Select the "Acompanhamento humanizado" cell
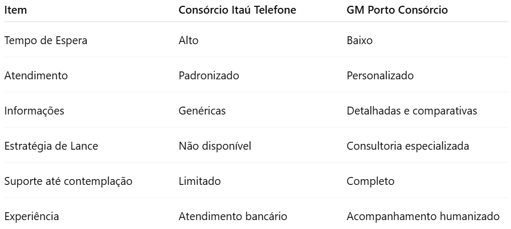511x229 pixels. pos(423,216)
